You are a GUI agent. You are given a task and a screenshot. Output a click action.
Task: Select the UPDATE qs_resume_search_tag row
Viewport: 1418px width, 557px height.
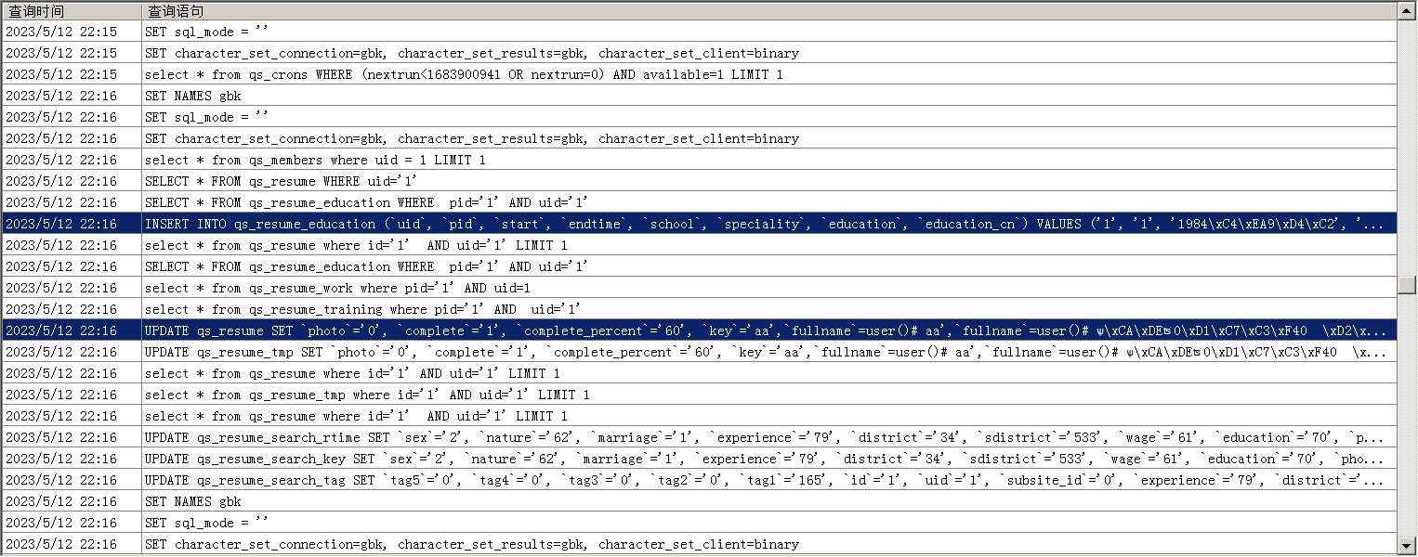click(x=650, y=480)
